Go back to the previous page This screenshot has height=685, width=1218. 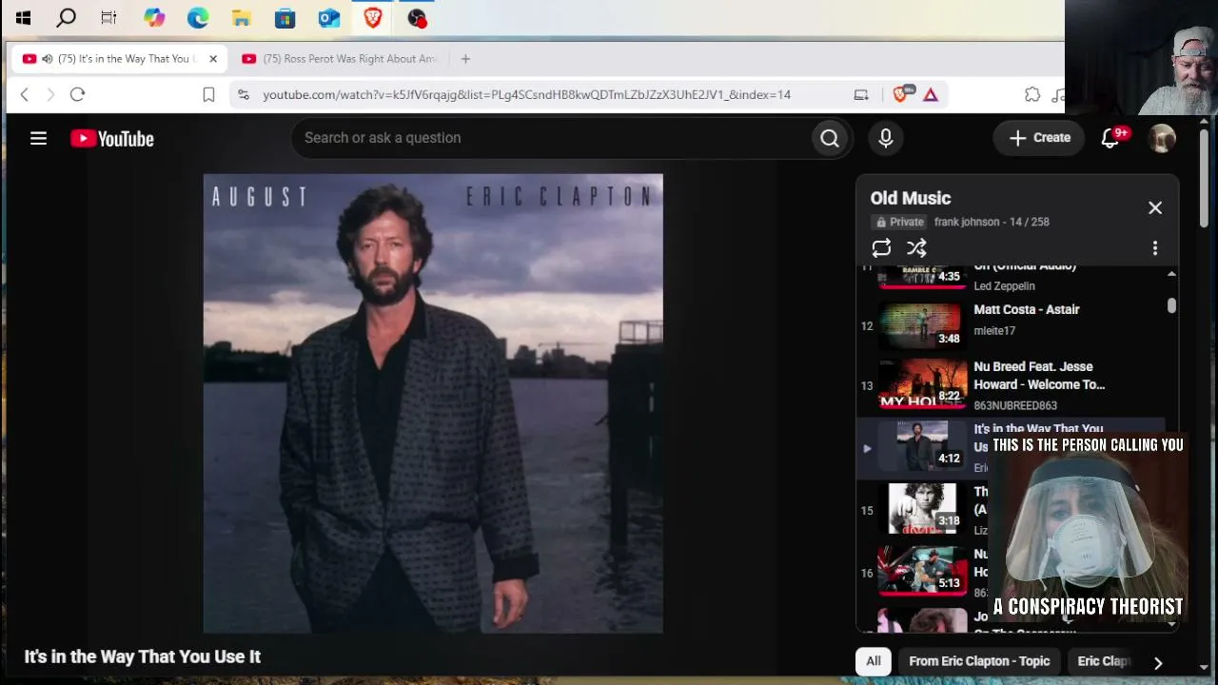[25, 94]
